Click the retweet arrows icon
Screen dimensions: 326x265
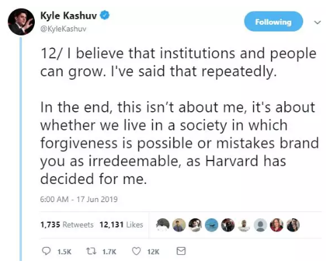point(91,251)
